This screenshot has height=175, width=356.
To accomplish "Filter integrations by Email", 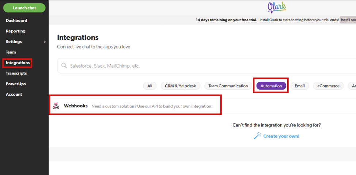I will [x=300, y=86].
